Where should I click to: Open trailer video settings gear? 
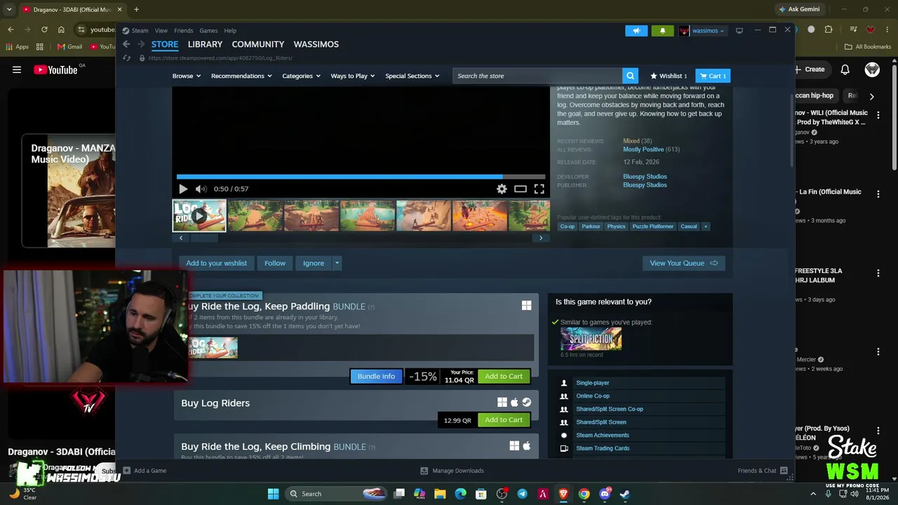[x=502, y=189]
